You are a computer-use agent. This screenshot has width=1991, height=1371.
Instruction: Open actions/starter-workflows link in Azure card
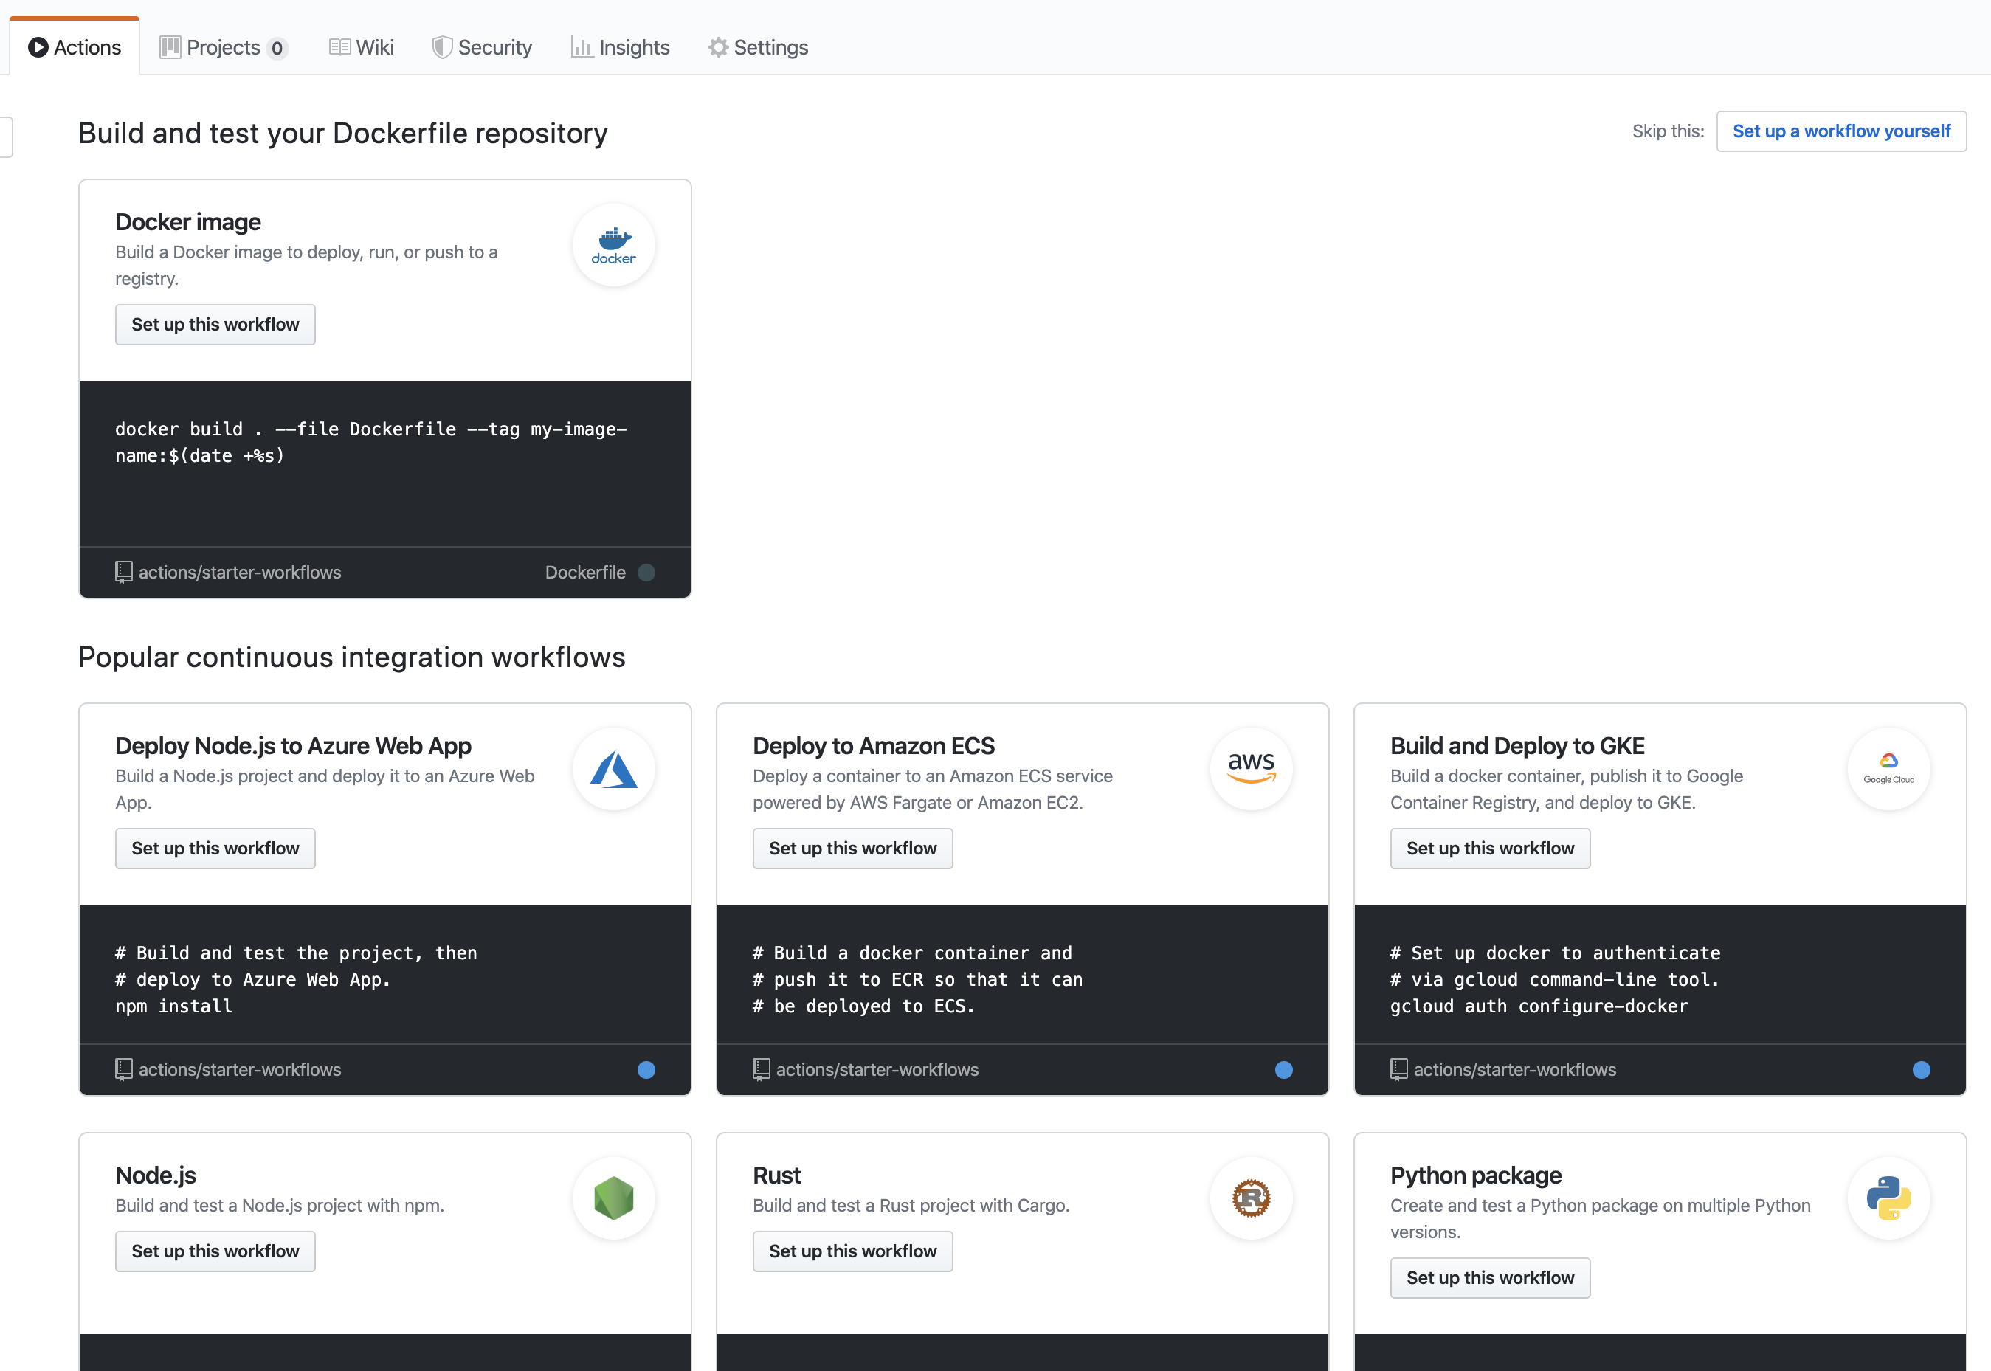pos(240,1071)
